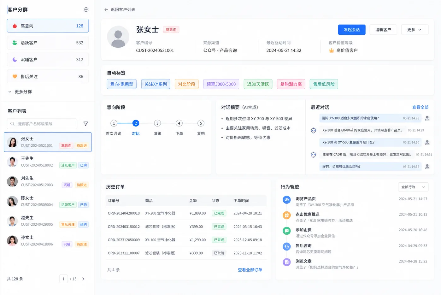The height and width of the screenshot is (295, 441).
Task: Click the 搜索客户名称或编号 search field
Action: [42, 124]
